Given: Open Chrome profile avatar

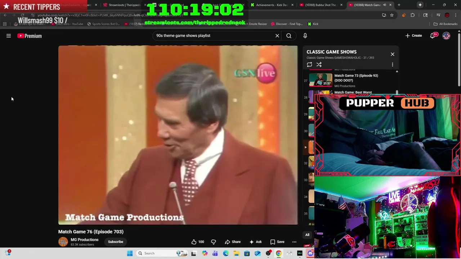Looking at the screenshot, I should pyautogui.click(x=447, y=15).
